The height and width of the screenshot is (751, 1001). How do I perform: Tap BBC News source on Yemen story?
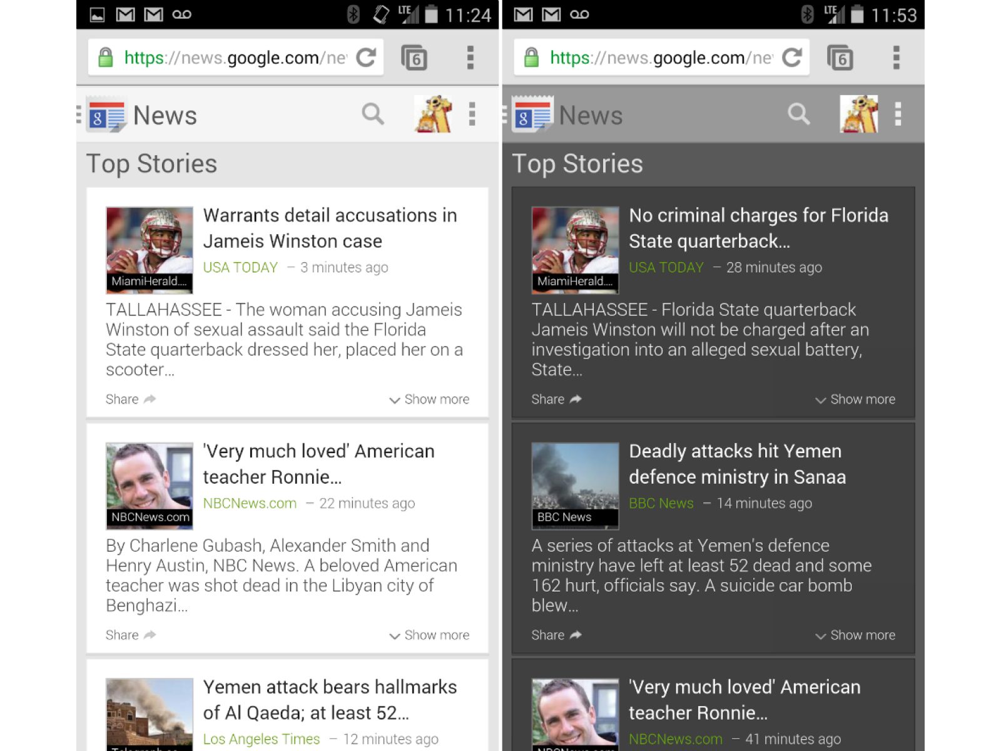coord(661,503)
